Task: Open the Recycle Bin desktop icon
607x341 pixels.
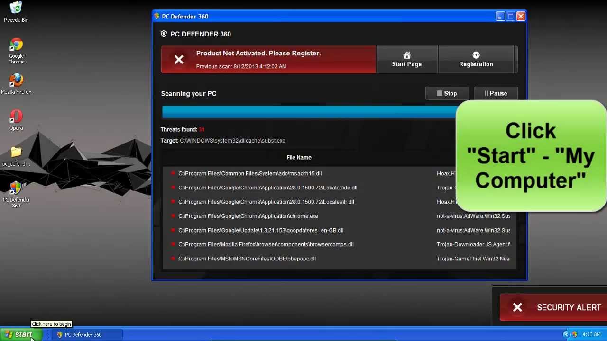Action: [16, 12]
